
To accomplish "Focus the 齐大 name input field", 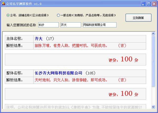I will click(x=71, y=25).
